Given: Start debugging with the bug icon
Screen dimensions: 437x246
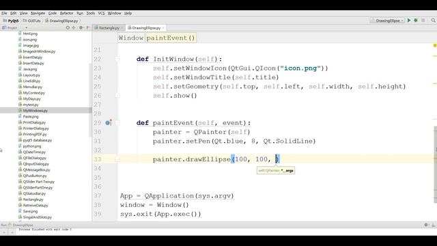Looking at the screenshot, I should click(x=416, y=20).
